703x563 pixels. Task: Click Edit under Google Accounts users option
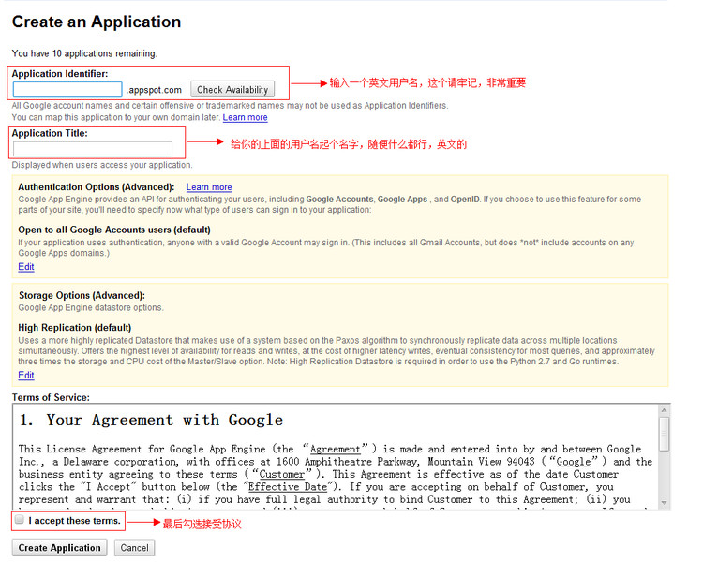tap(26, 267)
